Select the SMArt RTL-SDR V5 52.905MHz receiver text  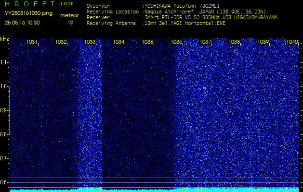210,18
